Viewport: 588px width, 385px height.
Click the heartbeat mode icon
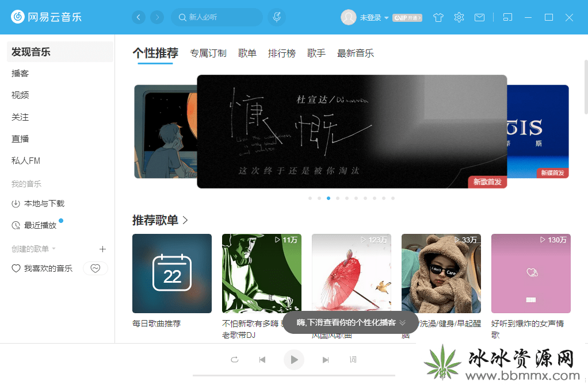tap(96, 268)
